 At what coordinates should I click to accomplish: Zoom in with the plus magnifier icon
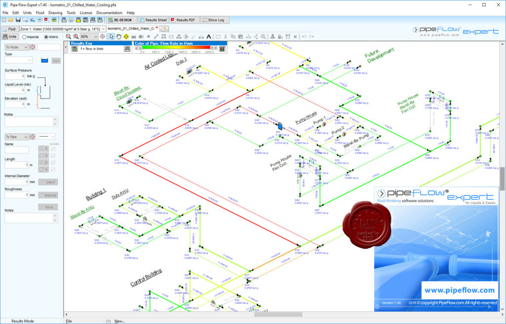click(76, 36)
